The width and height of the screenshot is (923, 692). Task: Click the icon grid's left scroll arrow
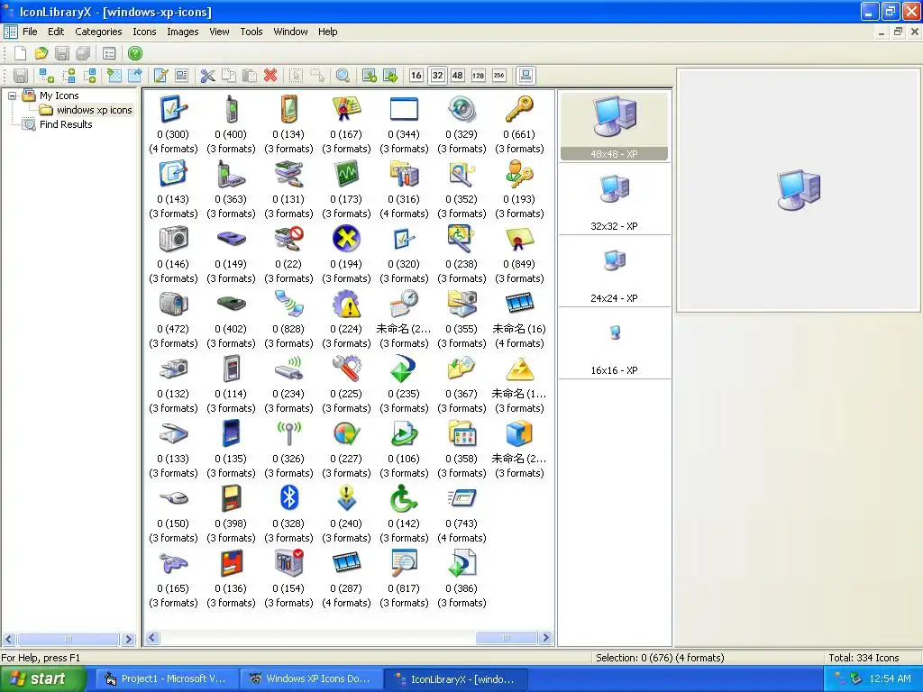[x=152, y=637]
